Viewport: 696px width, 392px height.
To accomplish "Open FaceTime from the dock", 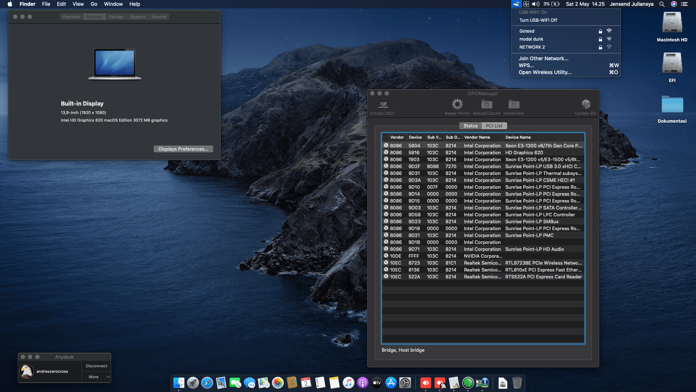I will (x=235, y=383).
